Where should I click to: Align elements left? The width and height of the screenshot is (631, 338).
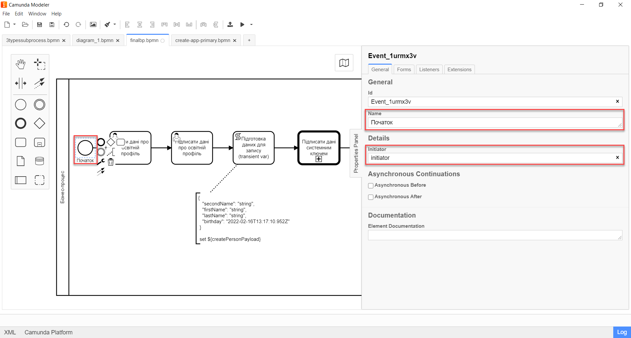coord(127,25)
